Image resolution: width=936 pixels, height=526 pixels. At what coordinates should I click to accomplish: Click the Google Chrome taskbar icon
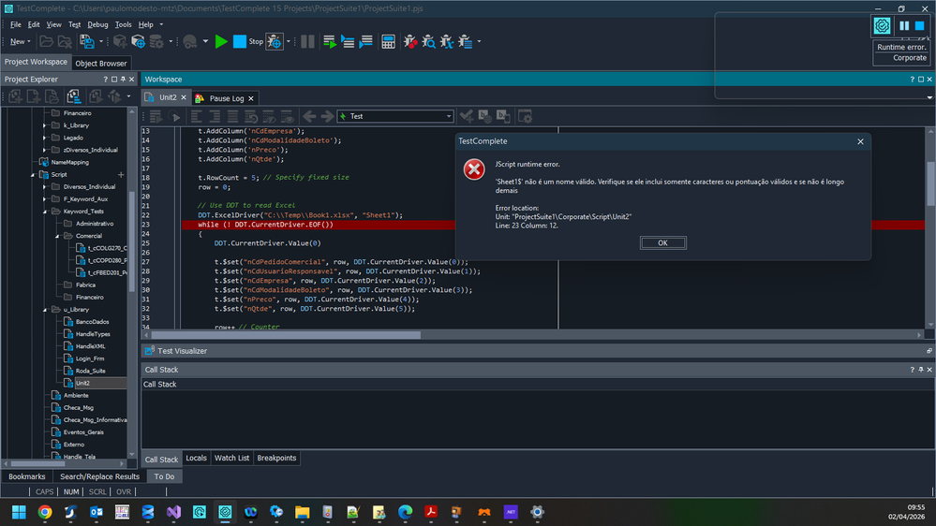pos(45,512)
